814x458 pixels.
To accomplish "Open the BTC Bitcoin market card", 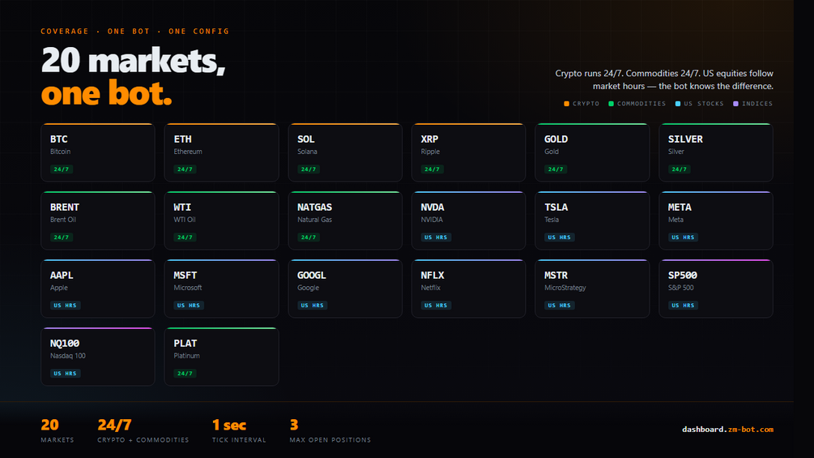I will pos(97,152).
